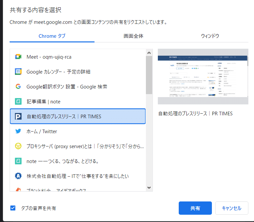
Task: Toggle the タブの音声を共有 checkbox
Action: click(13, 208)
